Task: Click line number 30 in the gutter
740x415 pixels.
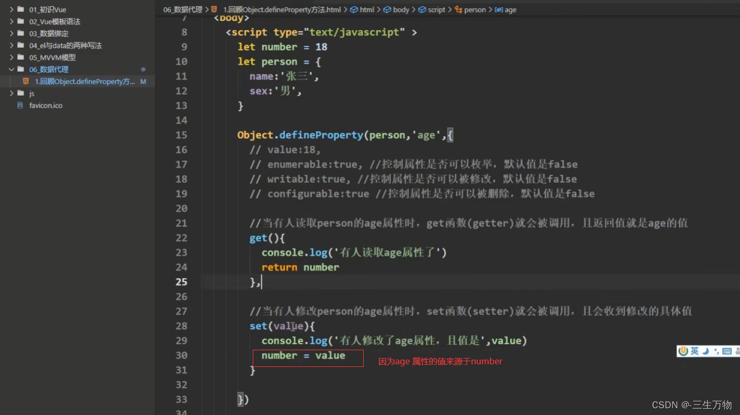Action: coord(182,355)
